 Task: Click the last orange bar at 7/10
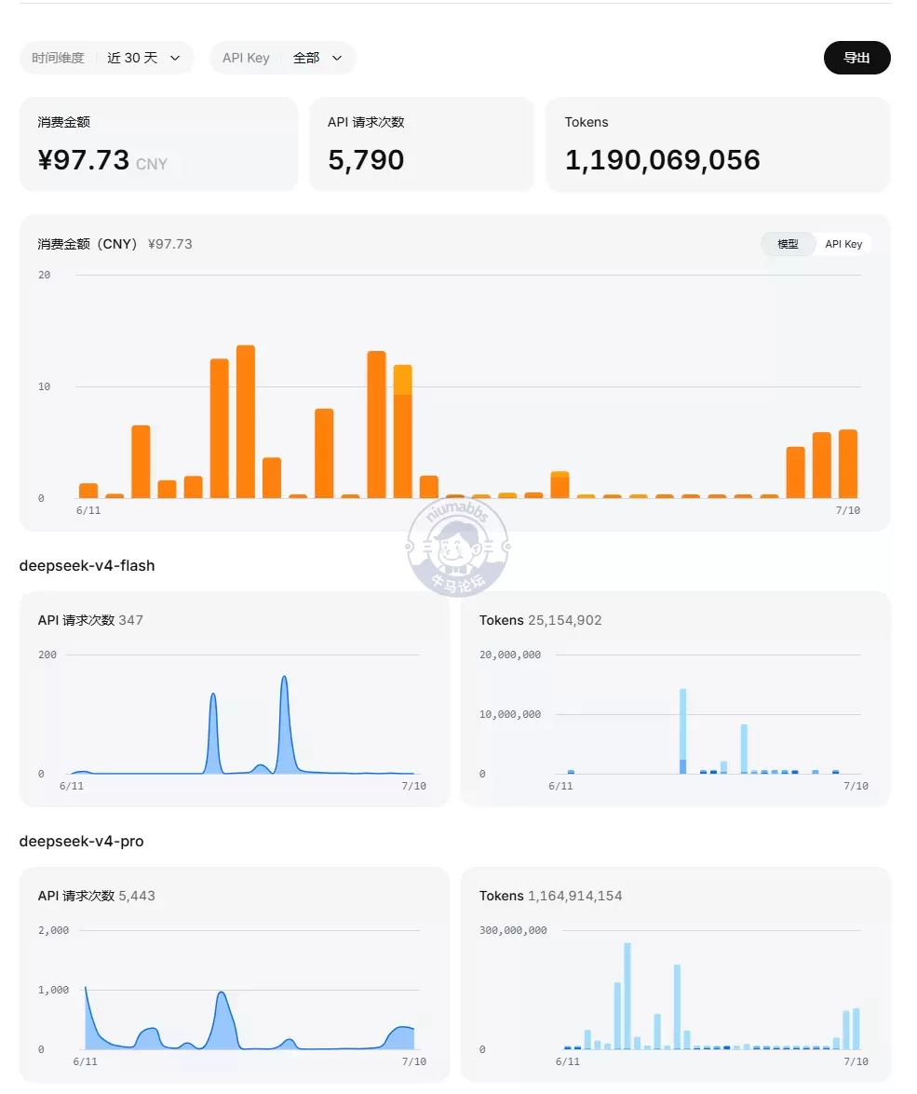848,464
